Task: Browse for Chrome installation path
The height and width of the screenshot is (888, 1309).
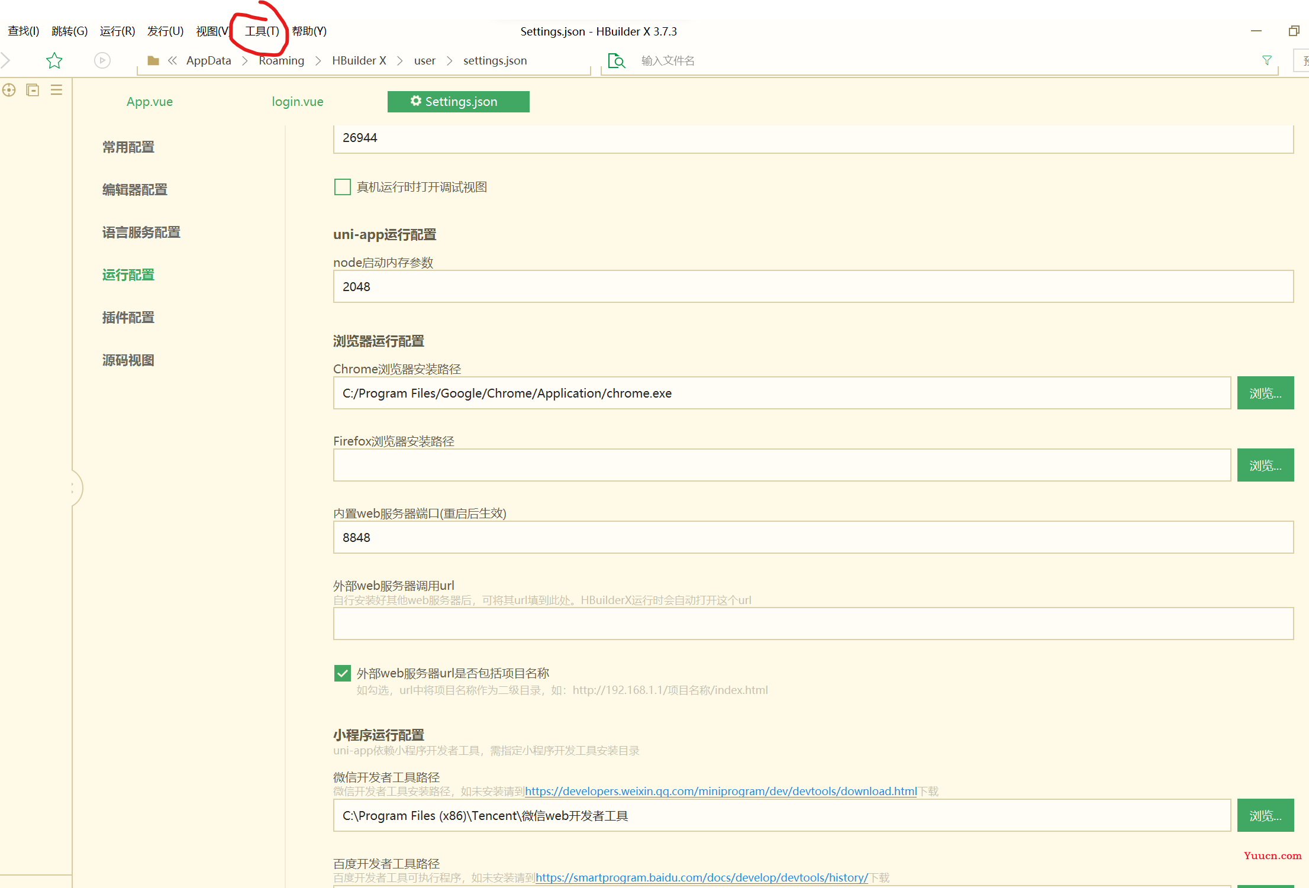Action: 1265,393
